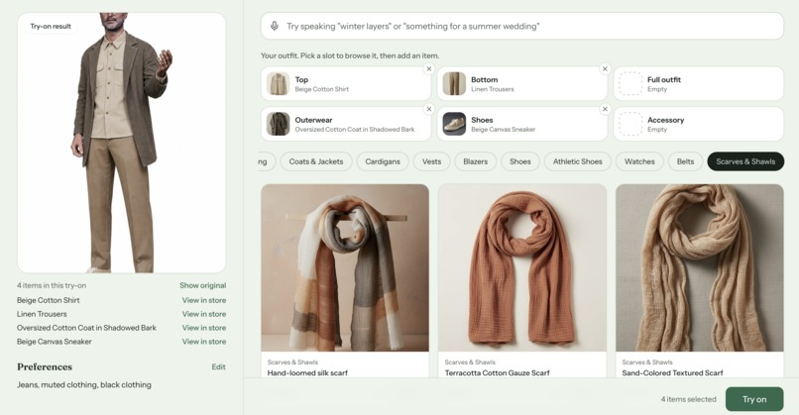This screenshot has height=415, width=799.
Task: Click the Preferences heading
Action: (x=45, y=366)
